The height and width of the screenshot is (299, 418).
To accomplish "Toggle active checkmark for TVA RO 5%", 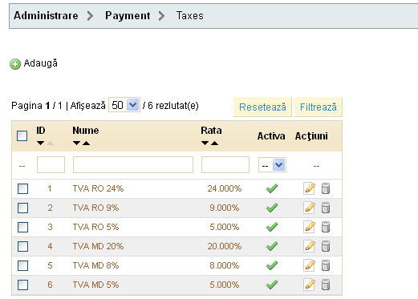I will click(x=272, y=227).
